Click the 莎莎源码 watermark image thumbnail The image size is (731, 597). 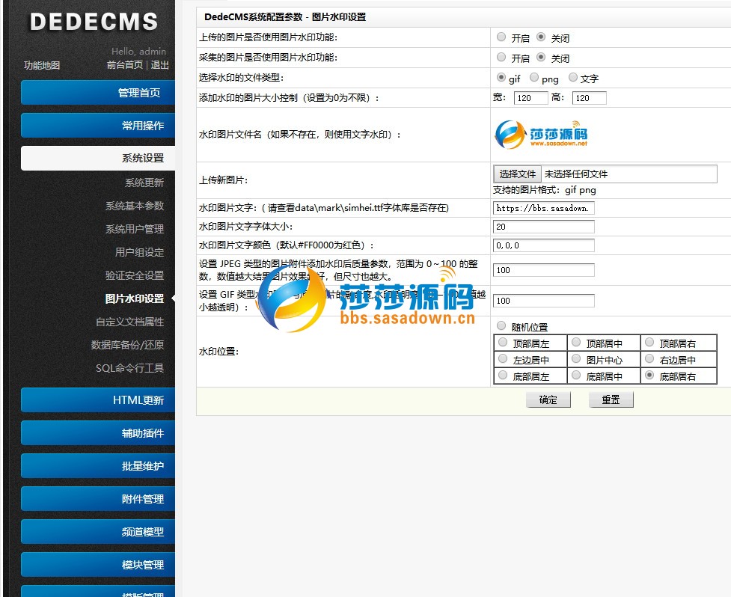(541, 135)
